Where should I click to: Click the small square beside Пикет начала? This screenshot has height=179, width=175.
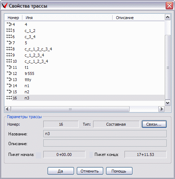[x=39, y=155]
